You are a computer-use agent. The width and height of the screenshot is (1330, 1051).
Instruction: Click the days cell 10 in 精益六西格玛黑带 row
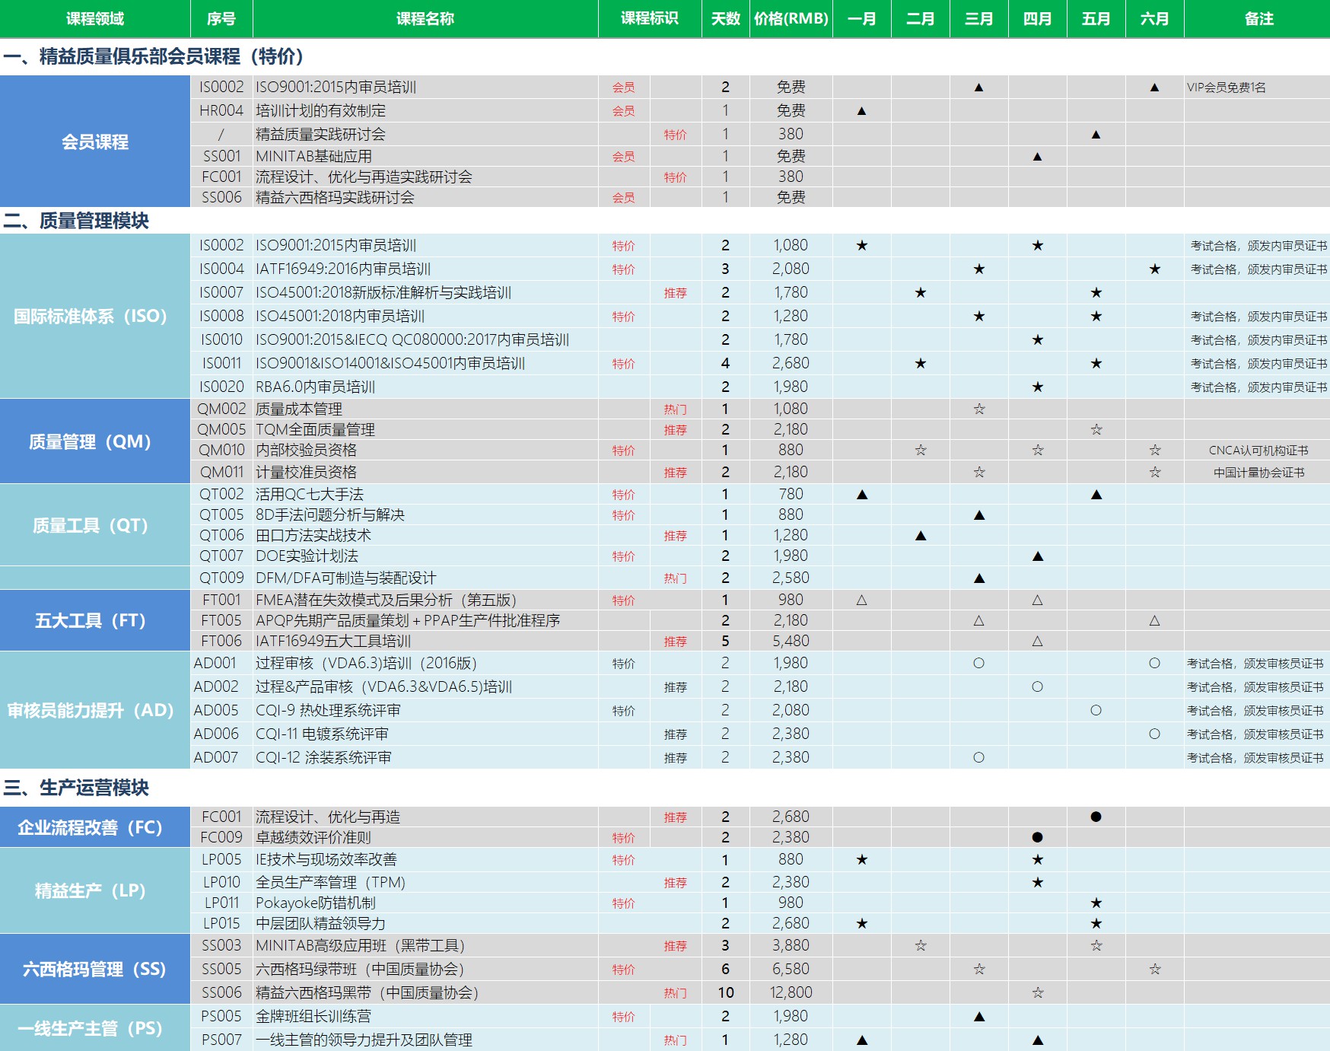tap(726, 992)
